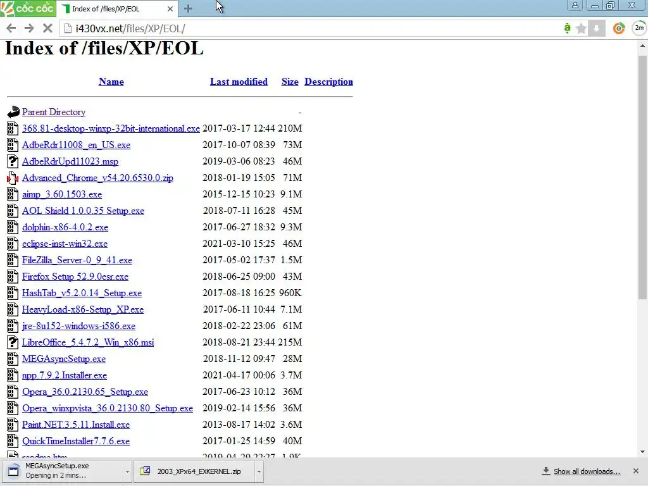Close the 'Index of /files/XP/EOL' tab

click(x=170, y=9)
